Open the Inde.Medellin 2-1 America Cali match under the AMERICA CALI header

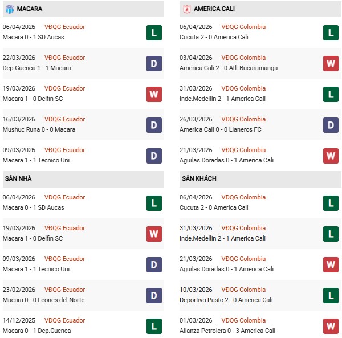click(x=222, y=99)
